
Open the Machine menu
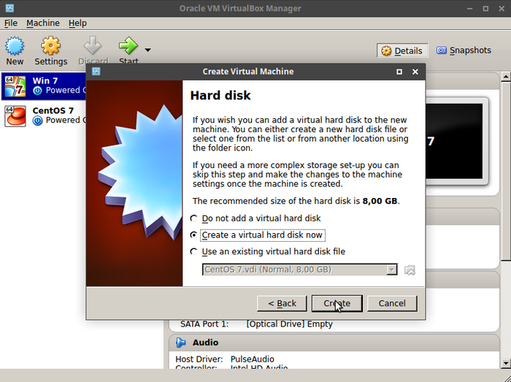pyautogui.click(x=43, y=23)
